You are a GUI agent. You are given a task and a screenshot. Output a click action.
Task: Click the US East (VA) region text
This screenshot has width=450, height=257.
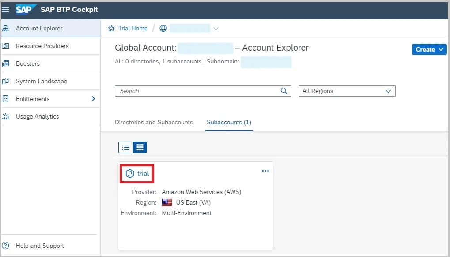193,203
